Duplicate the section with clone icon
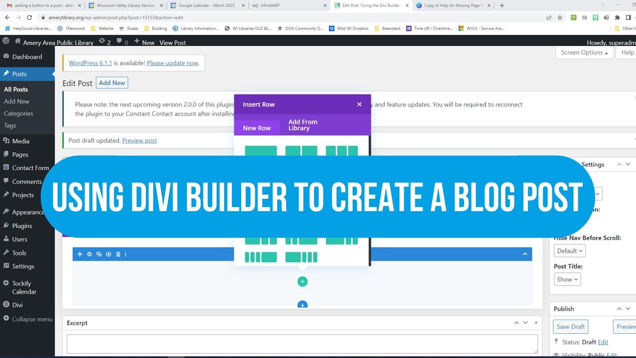Viewport: 636px width, 358px height. (x=99, y=254)
